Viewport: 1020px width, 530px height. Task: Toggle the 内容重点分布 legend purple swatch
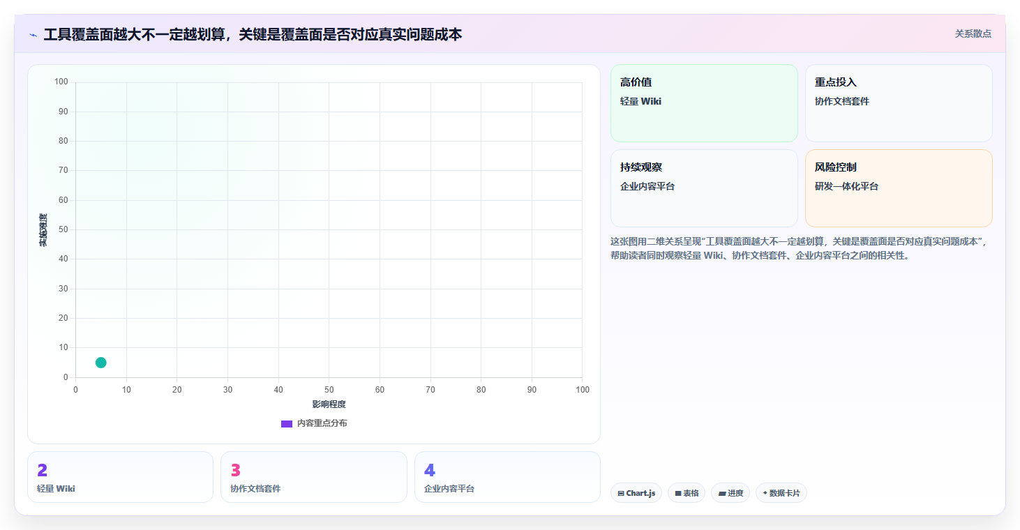[287, 423]
